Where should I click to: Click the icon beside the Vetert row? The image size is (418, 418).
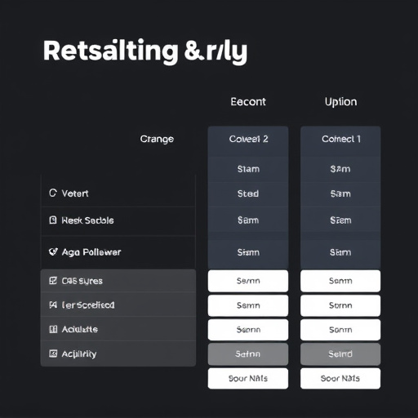click(x=53, y=193)
